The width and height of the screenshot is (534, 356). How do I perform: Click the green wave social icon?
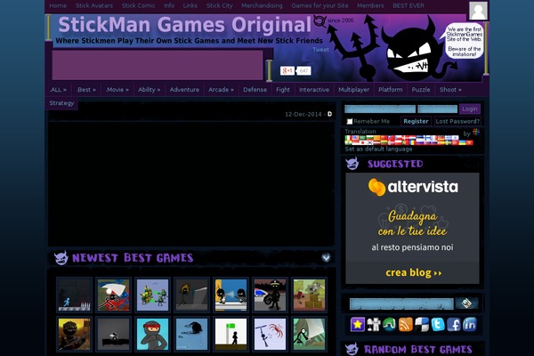tap(389, 324)
